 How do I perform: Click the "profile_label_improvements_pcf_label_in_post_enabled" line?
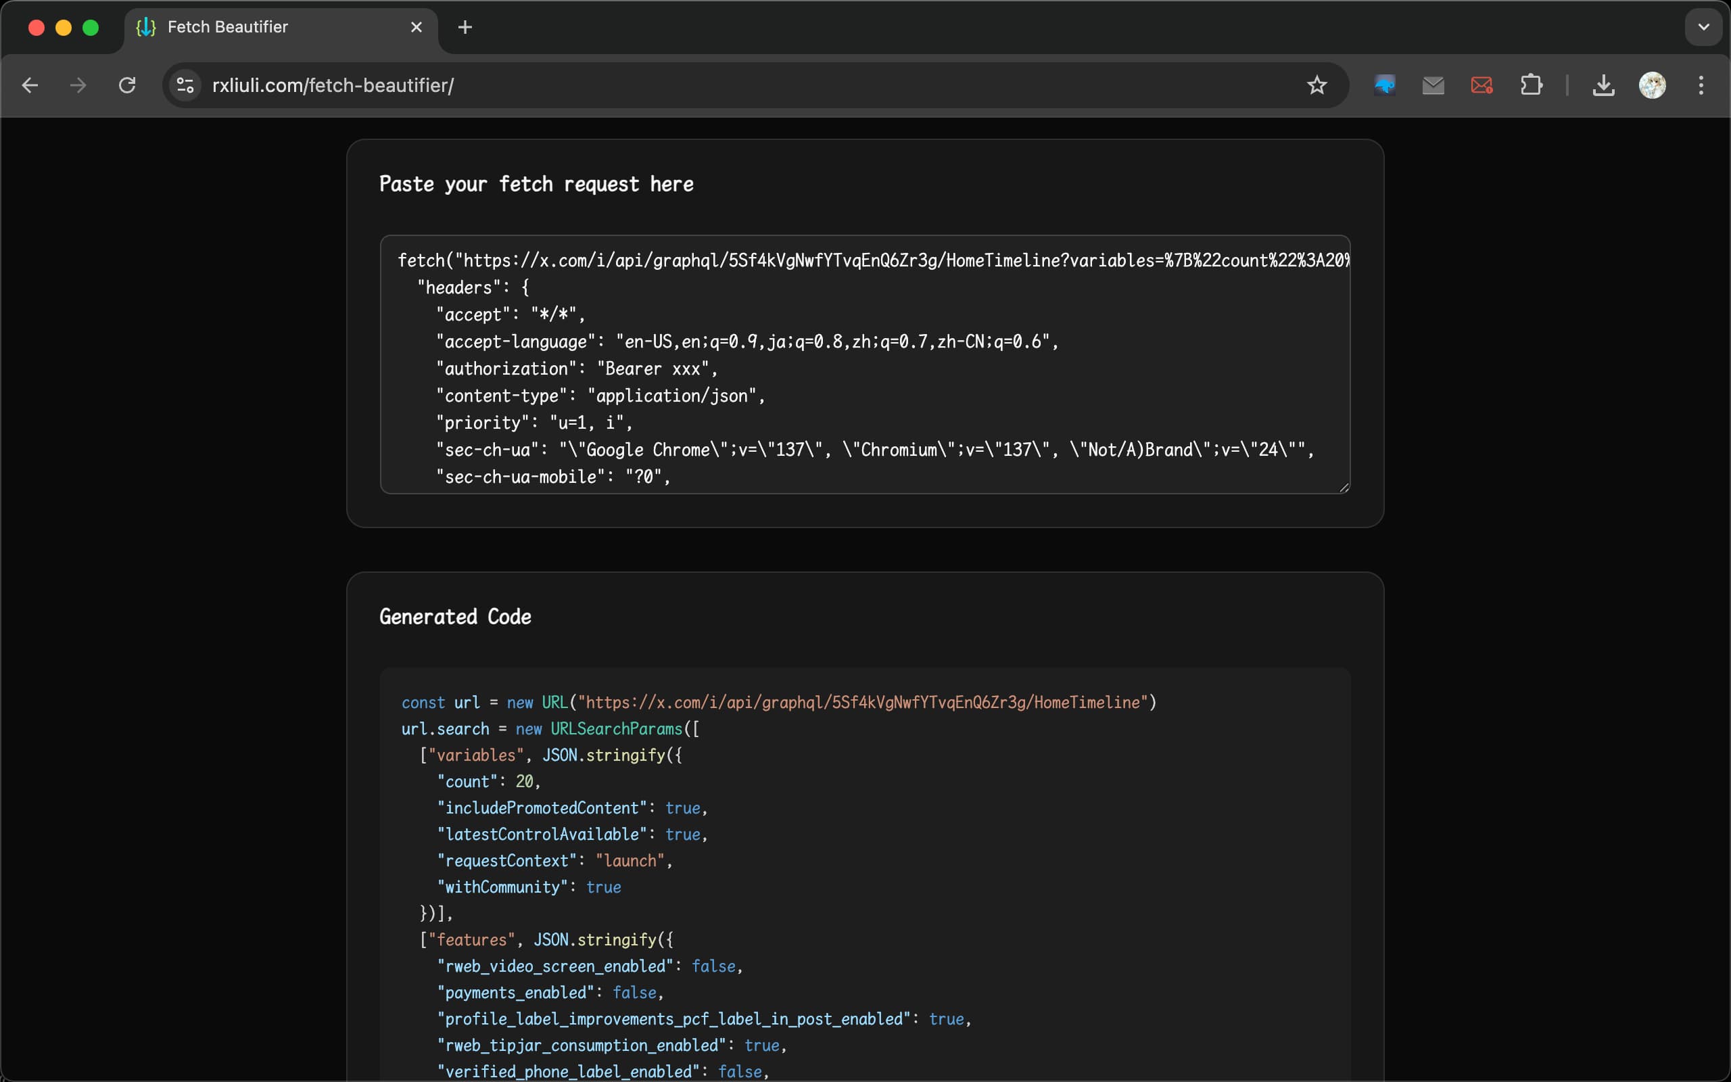[705, 1019]
